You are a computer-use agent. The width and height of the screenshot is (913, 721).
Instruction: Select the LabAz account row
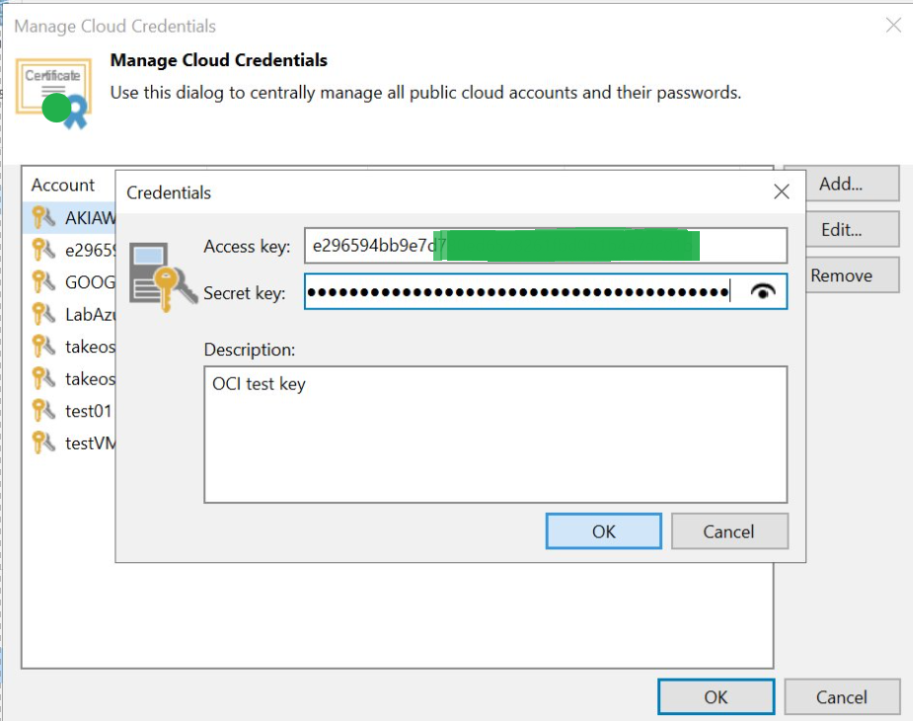point(69,314)
